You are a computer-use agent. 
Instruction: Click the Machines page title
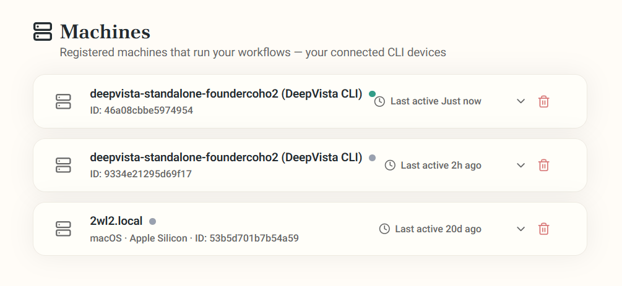[x=105, y=32]
